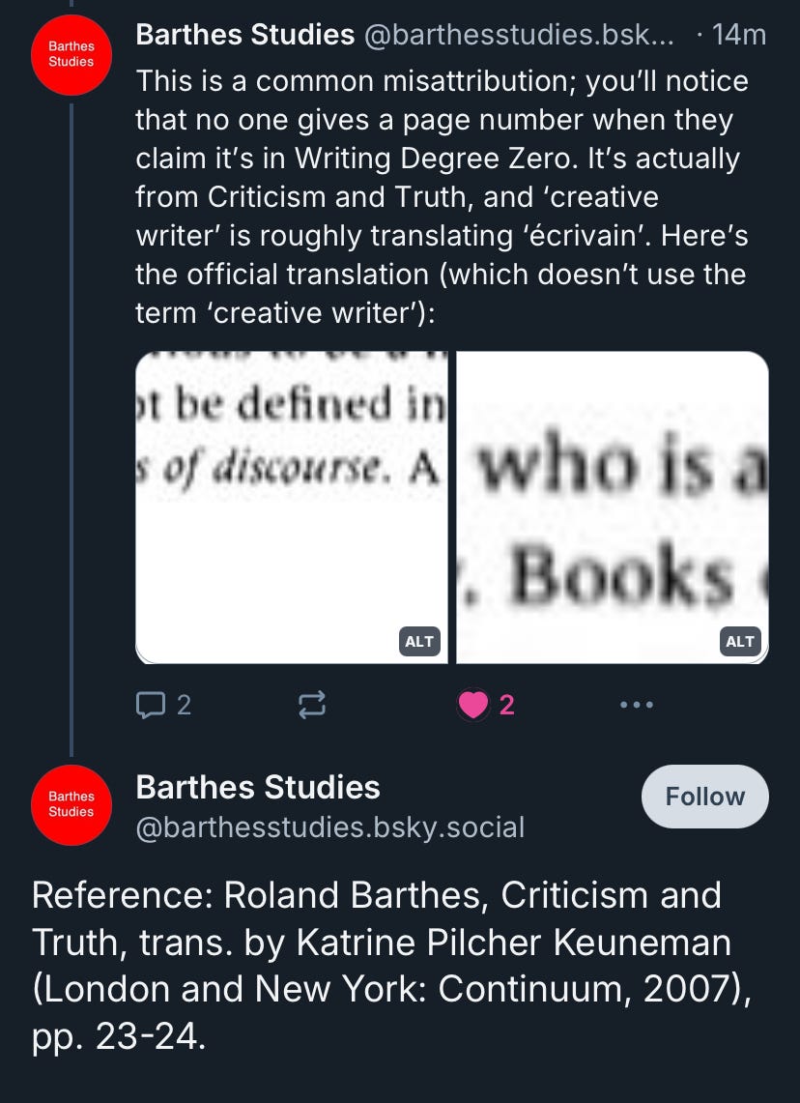Select the Reference text about Criticism and Truth
Screen dimensions: 800x1103
pos(391,966)
